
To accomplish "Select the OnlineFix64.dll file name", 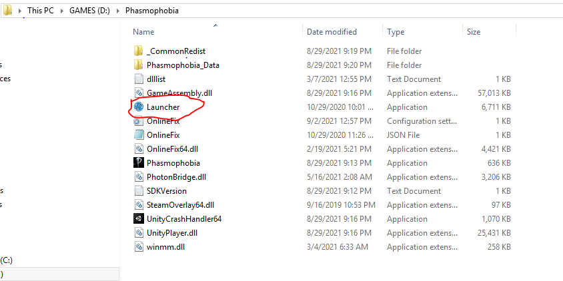I will point(173,149).
